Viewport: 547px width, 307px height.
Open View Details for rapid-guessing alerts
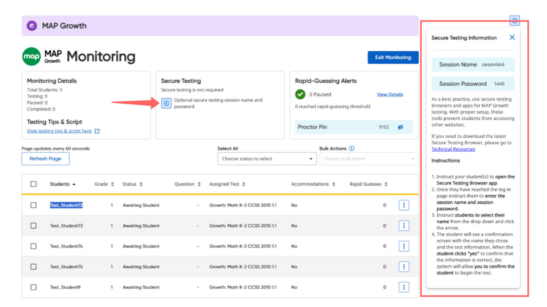pos(390,95)
